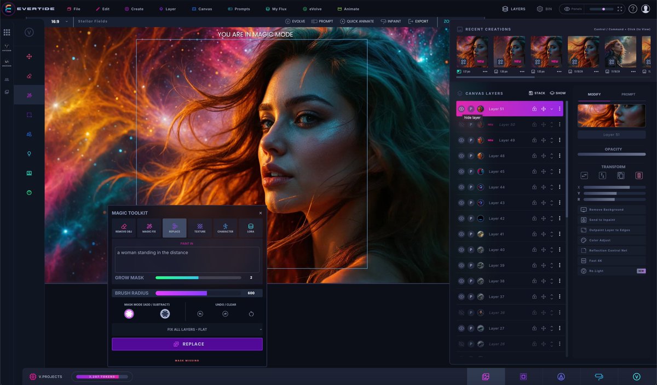The image size is (657, 385).
Task: Open three-dot menu for Layer 48
Action: coord(560,156)
